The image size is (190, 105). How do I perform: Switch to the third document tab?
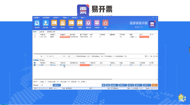(x=51, y=32)
